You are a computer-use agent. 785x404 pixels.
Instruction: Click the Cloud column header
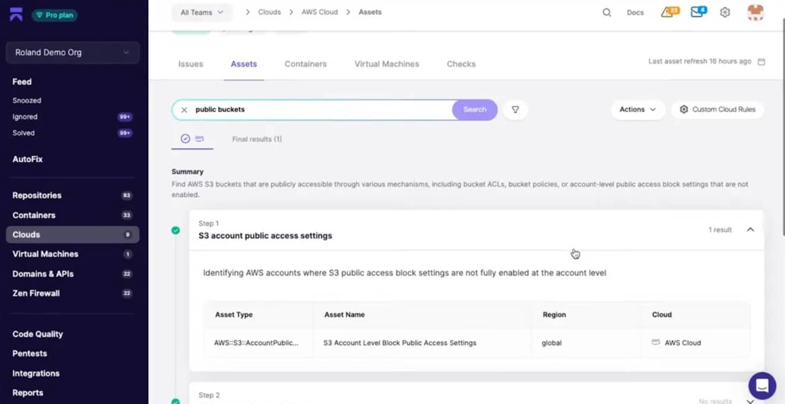click(x=662, y=314)
